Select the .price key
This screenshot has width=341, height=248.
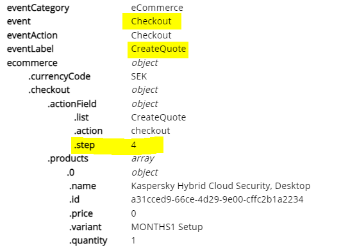pos(81,213)
